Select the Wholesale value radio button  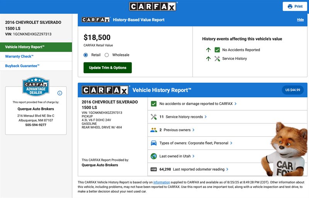click(x=107, y=55)
